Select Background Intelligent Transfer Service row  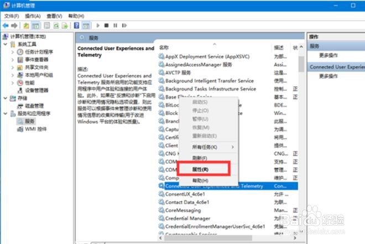(210, 81)
